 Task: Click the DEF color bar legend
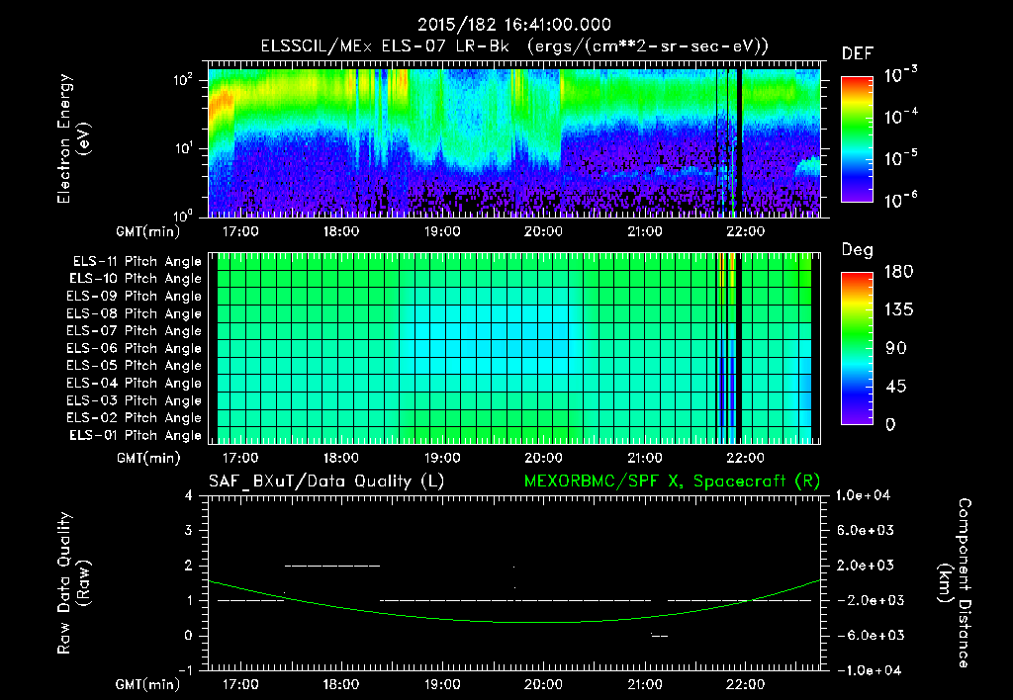coord(857,138)
